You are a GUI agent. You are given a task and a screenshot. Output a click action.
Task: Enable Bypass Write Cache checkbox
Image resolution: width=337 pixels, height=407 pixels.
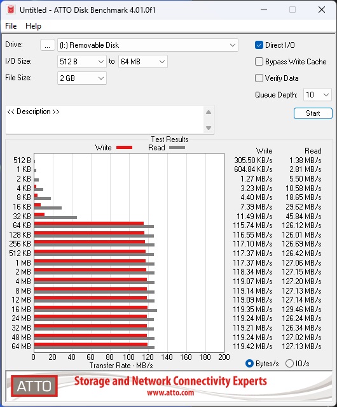point(259,62)
